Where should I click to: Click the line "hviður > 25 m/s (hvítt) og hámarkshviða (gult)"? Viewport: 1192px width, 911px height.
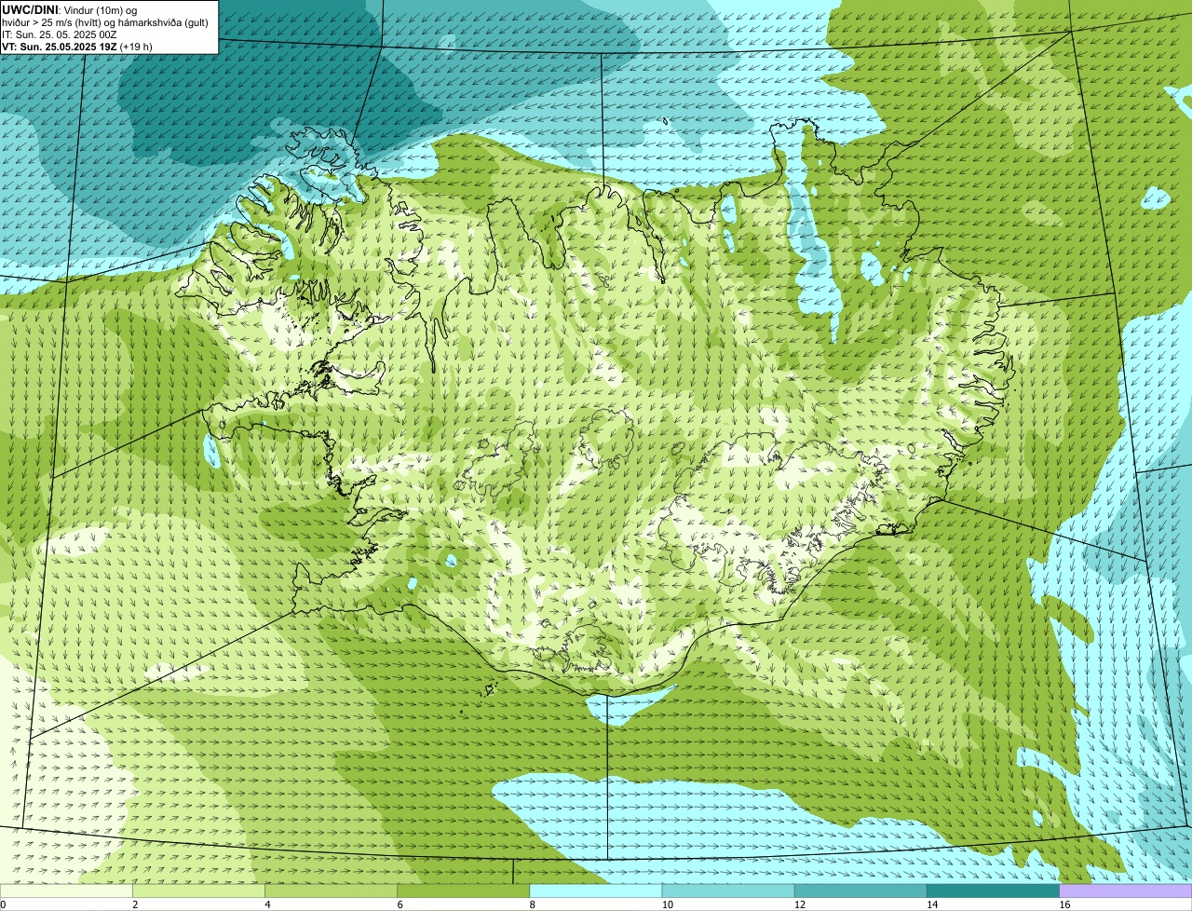[x=105, y=22]
